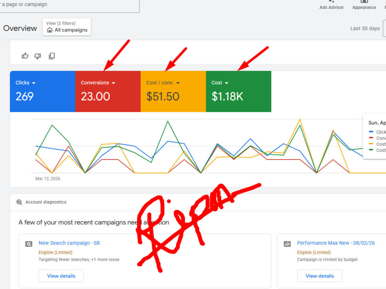Viewport: 386px width, 289px height.
Task: Click 'Targeting fewer searches, +1 more issue' text
Action: tap(79, 259)
